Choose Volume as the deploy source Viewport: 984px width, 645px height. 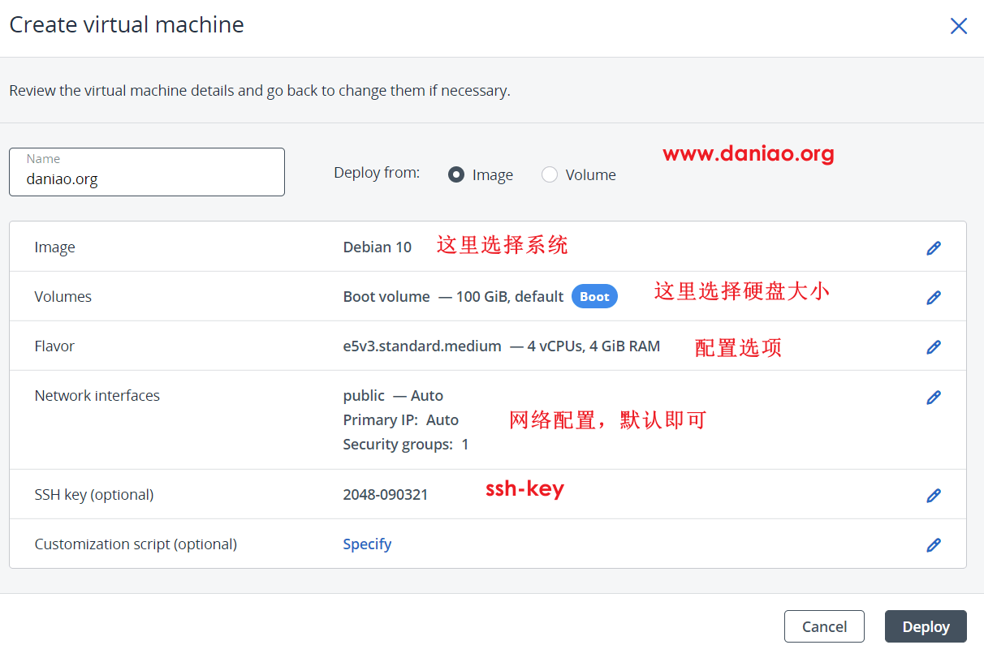point(550,174)
